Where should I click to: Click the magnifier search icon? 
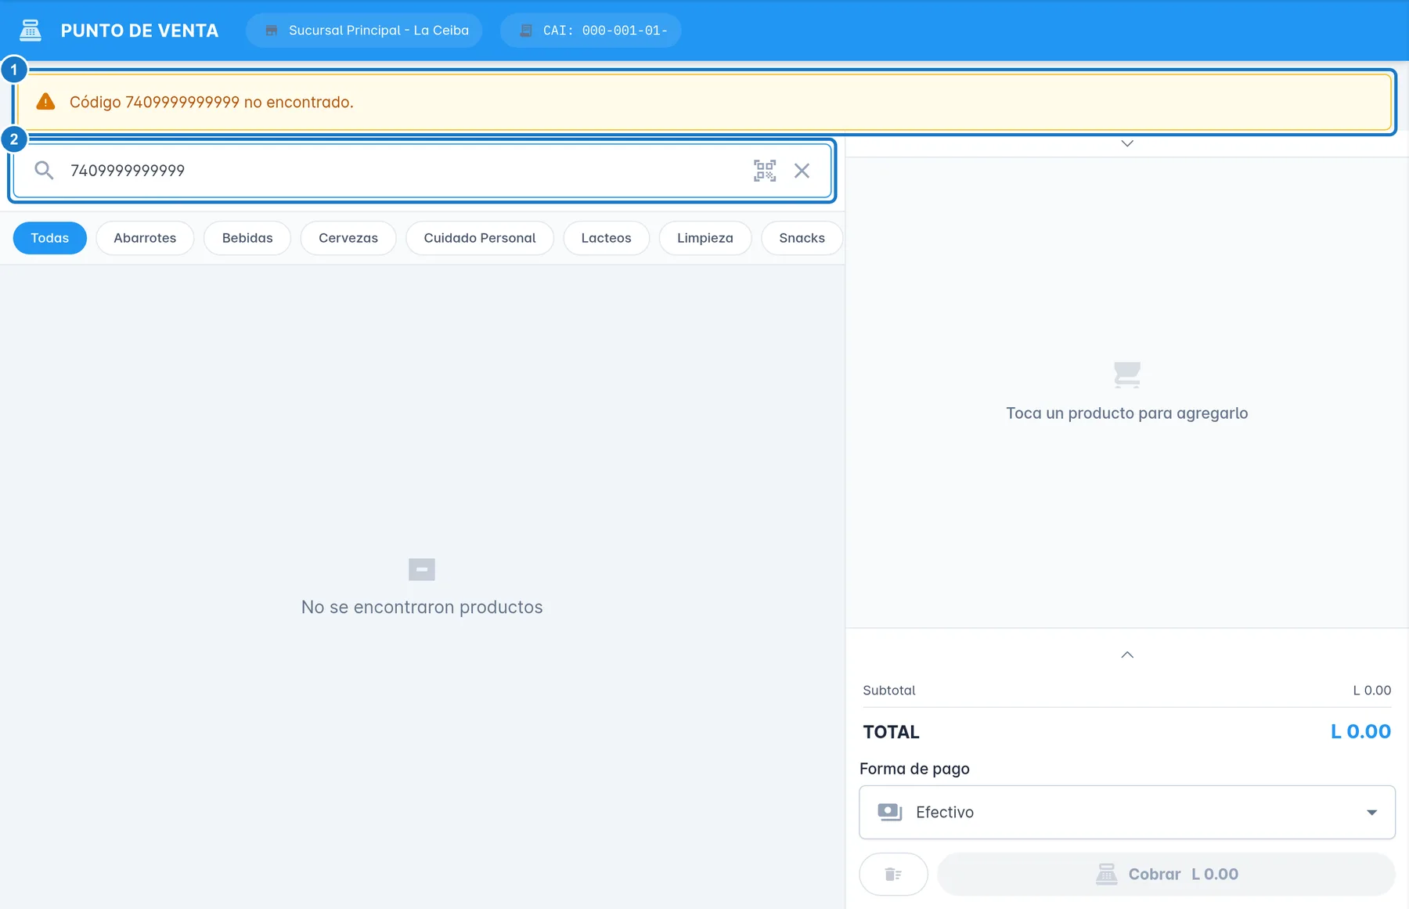click(44, 171)
